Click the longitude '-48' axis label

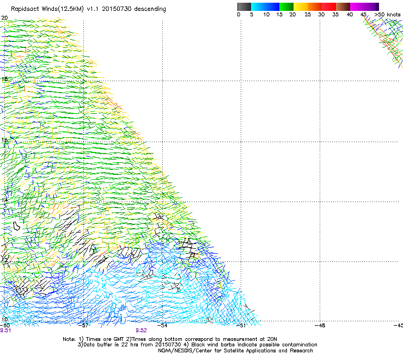[x=320, y=325]
